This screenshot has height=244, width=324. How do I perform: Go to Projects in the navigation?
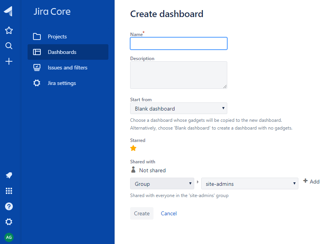coord(57,36)
